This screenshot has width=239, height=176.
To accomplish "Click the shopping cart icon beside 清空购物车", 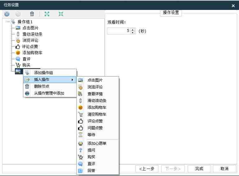I will pyautogui.click(x=80, y=114).
